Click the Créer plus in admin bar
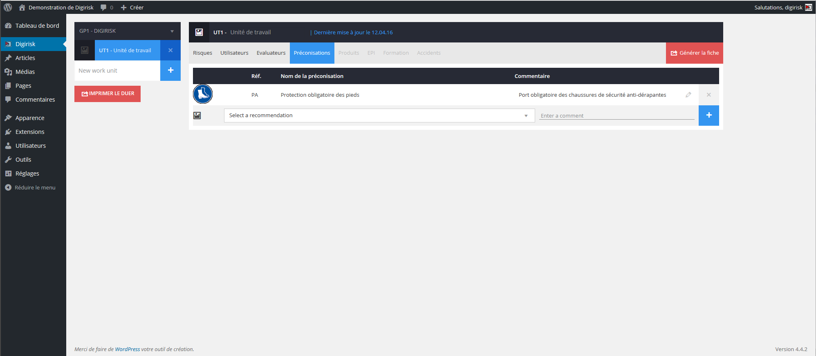 (132, 7)
